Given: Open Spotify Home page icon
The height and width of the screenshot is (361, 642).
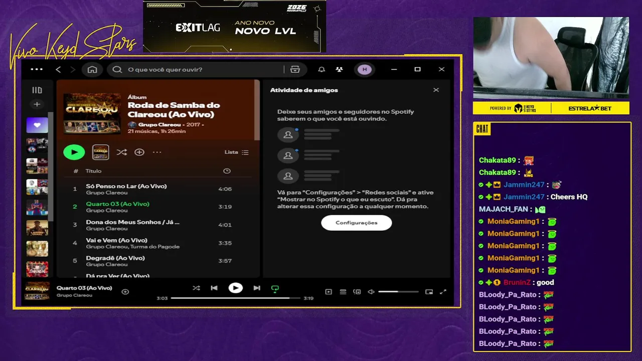Looking at the screenshot, I should [x=92, y=69].
